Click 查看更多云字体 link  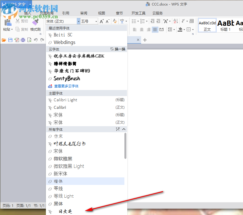coord(66,86)
